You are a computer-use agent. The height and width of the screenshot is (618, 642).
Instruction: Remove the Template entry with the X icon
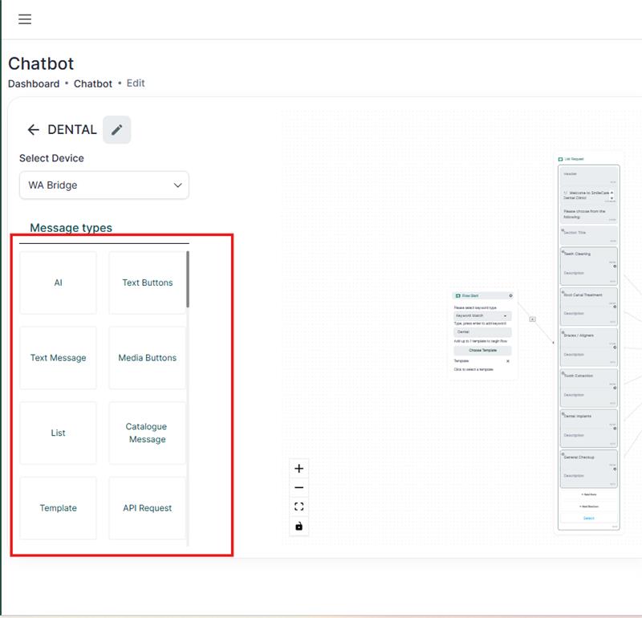click(x=507, y=361)
